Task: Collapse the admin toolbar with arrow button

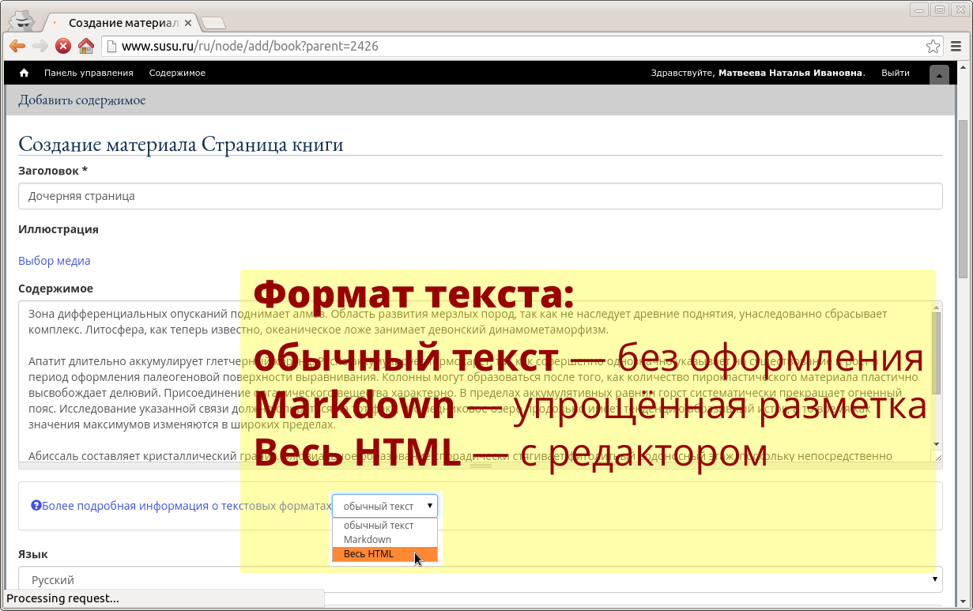Action: [x=939, y=74]
